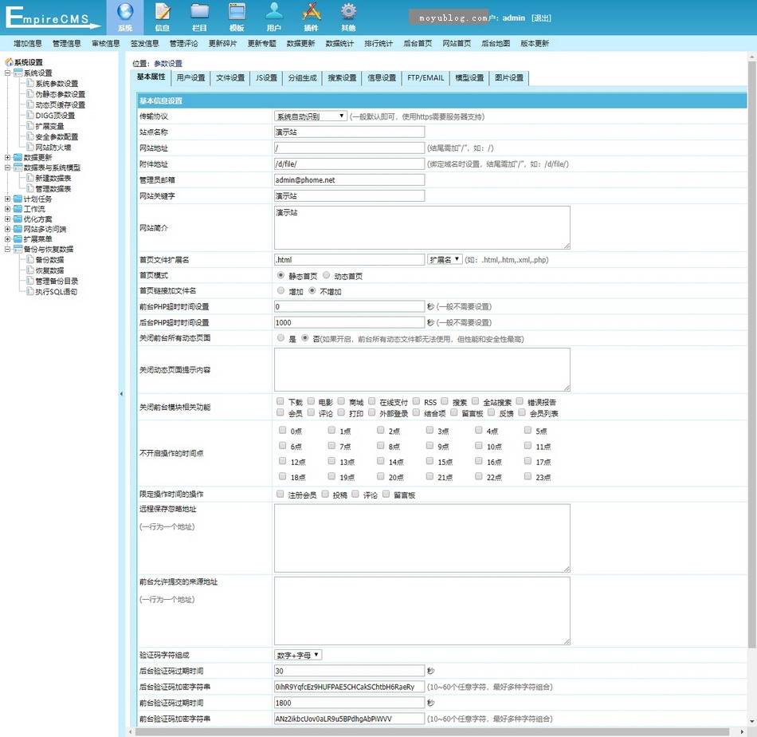Click the scroll-down arrow of vertical scrollbar
The image size is (757, 737).
pyautogui.click(x=751, y=722)
